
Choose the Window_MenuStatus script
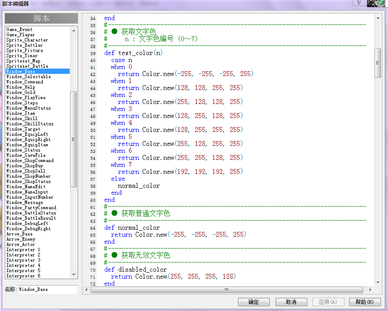38,108
